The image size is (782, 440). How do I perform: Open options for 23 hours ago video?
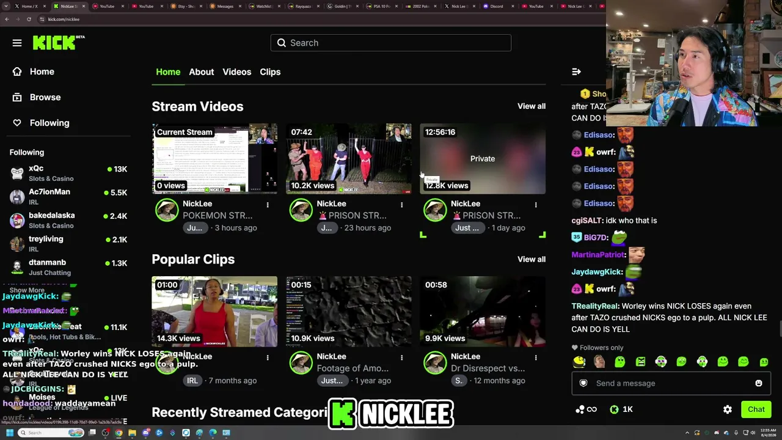click(401, 204)
